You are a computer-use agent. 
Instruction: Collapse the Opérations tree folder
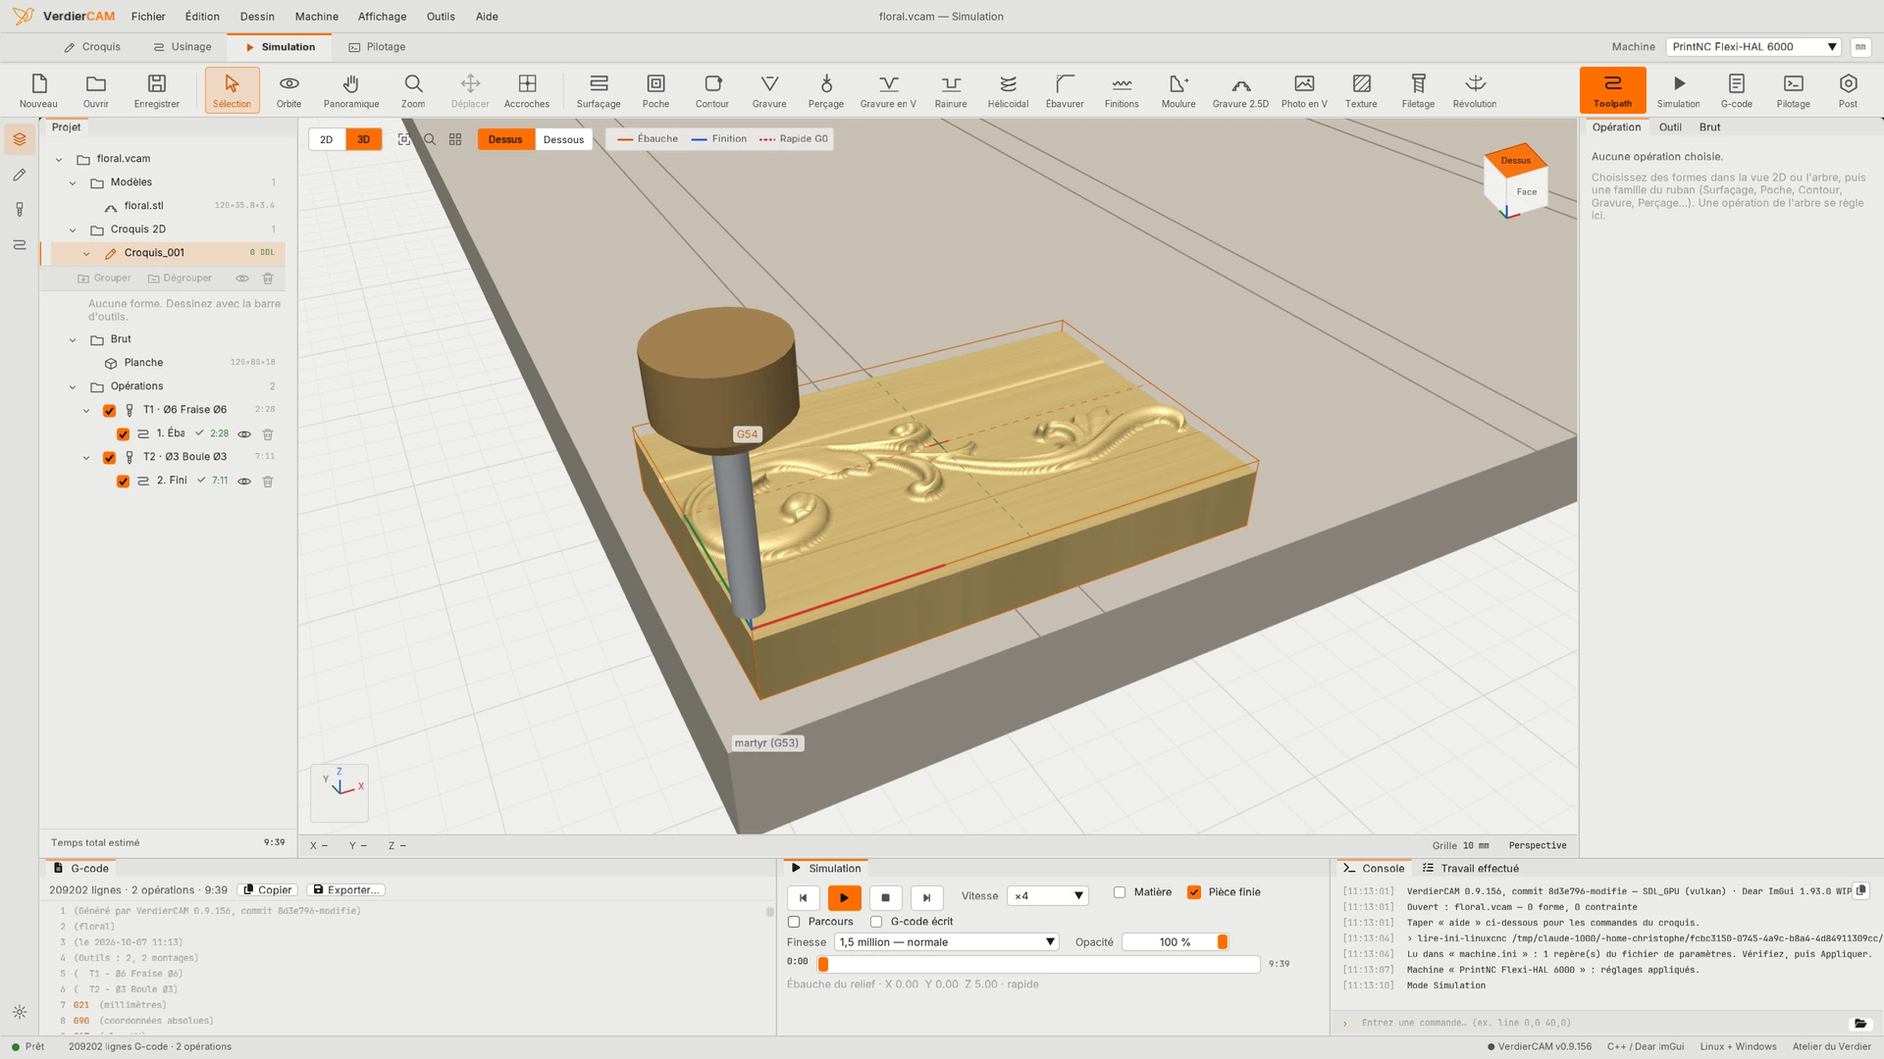[x=73, y=386]
